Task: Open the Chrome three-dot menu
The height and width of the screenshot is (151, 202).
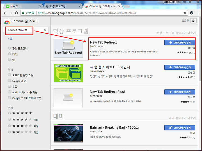Action: (x=198, y=13)
